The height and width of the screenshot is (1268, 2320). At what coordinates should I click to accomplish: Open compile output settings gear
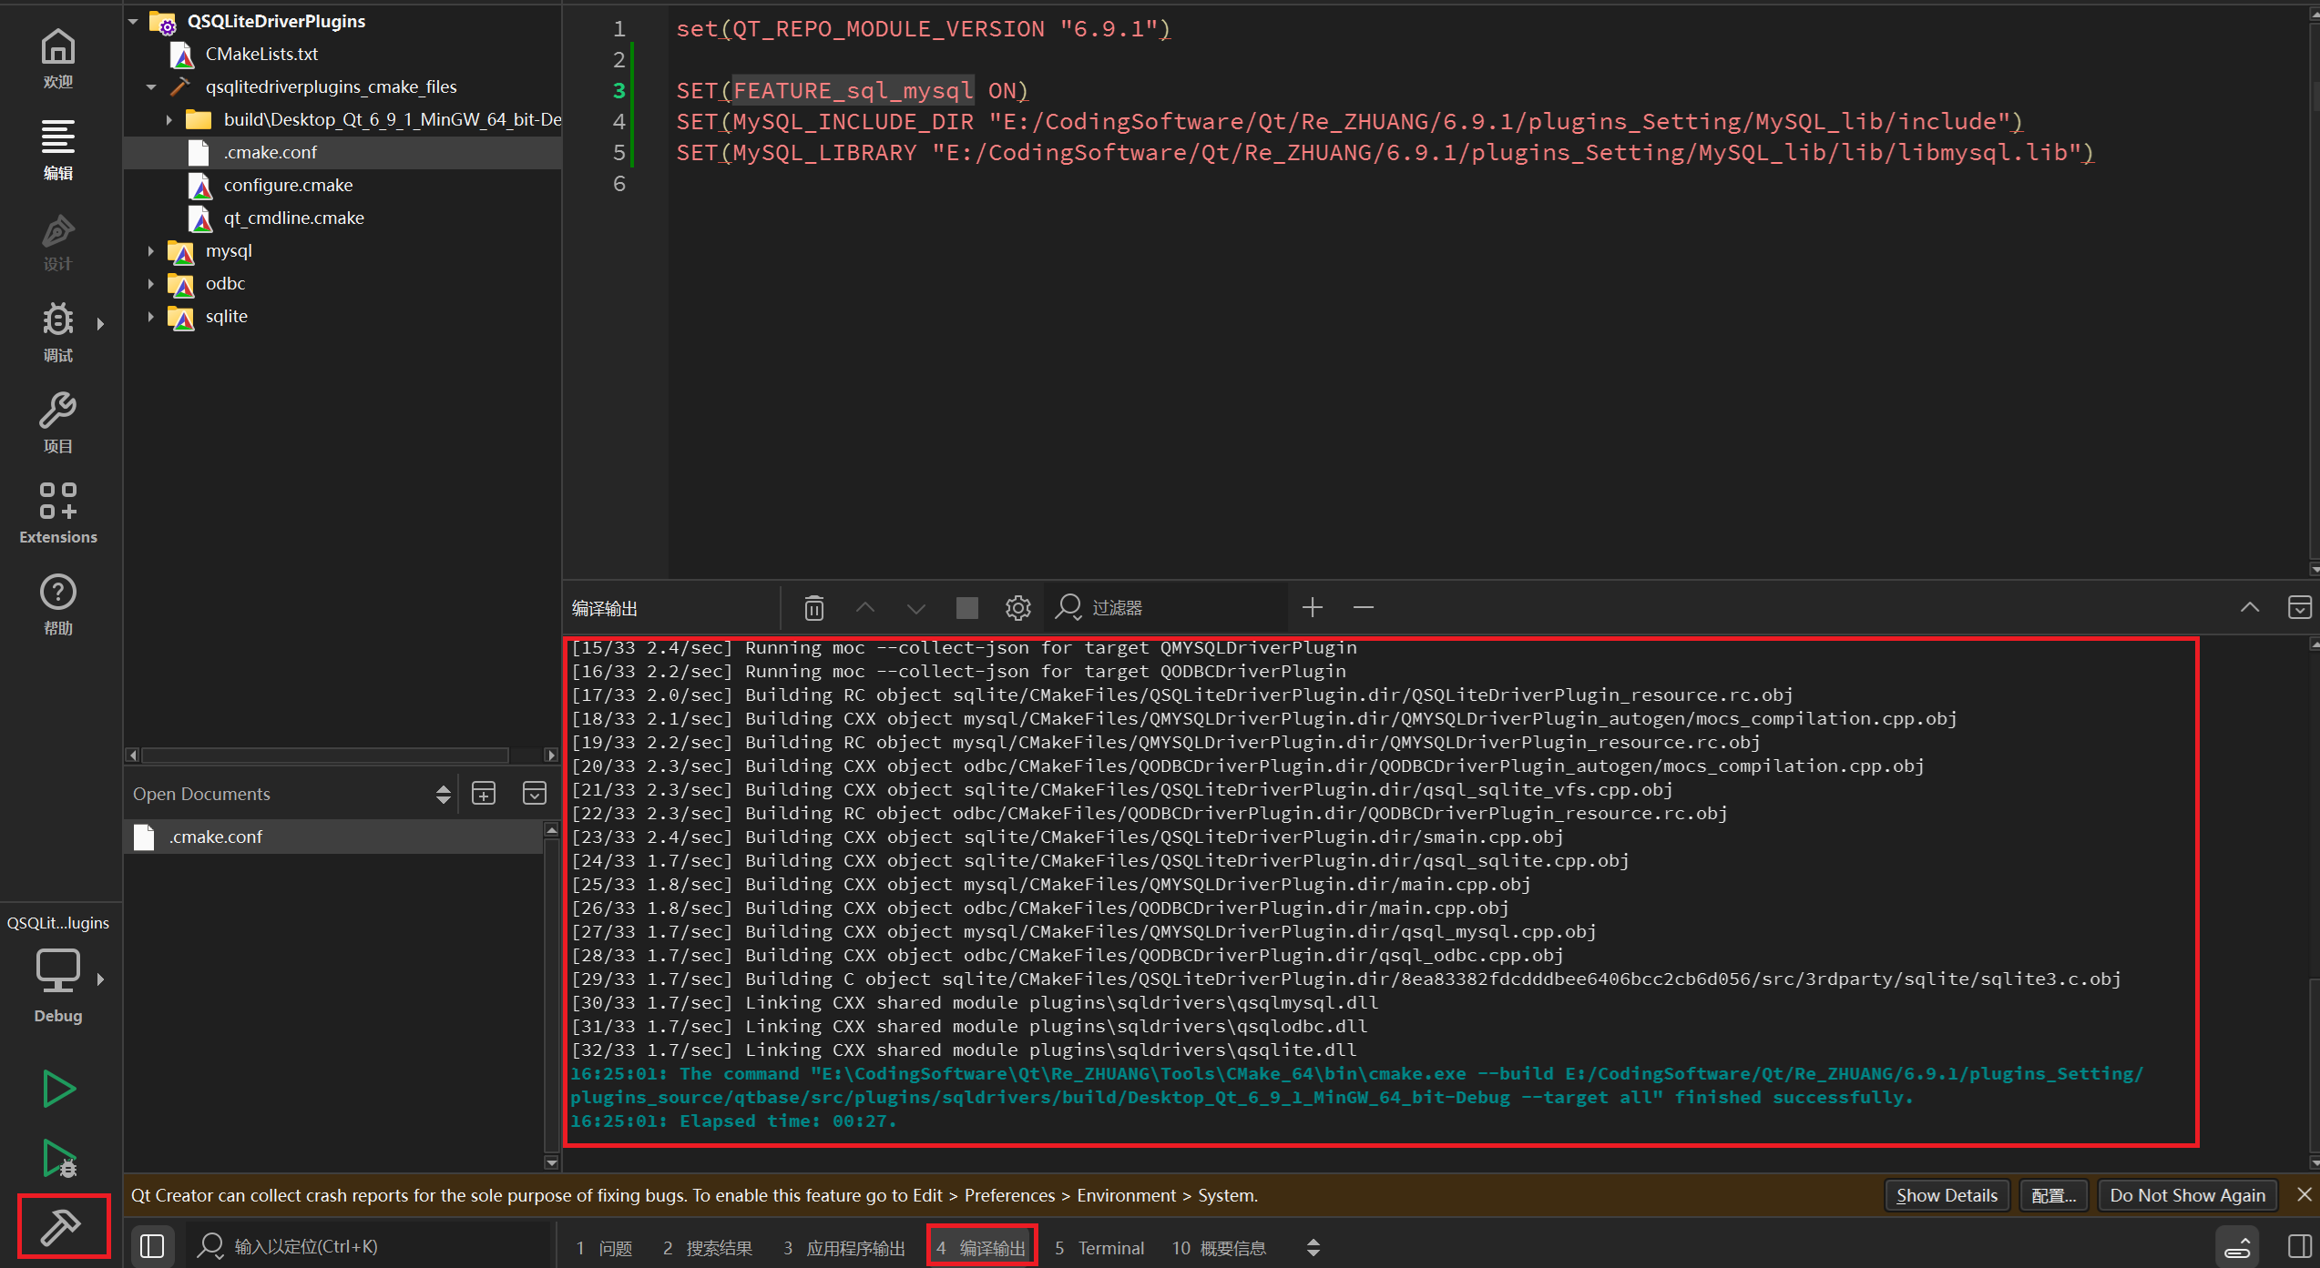click(1017, 608)
